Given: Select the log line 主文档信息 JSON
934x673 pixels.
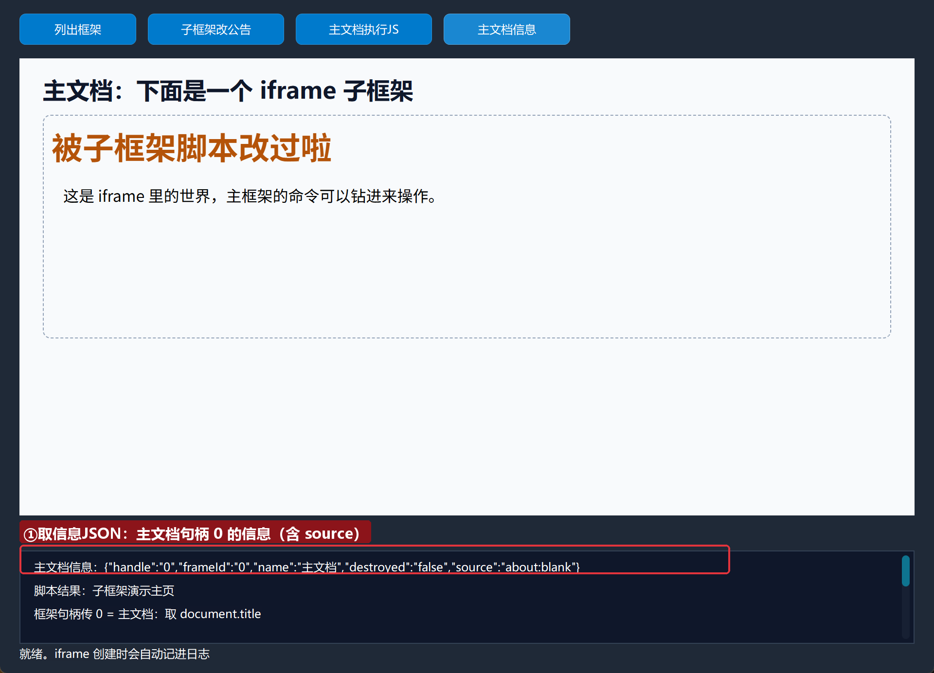Looking at the screenshot, I should [x=307, y=567].
